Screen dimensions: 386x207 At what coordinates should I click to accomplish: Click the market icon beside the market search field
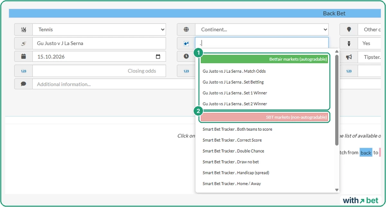[x=186, y=43]
